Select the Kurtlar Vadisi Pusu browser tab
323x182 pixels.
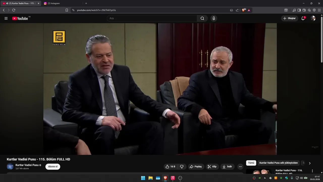(21, 3)
